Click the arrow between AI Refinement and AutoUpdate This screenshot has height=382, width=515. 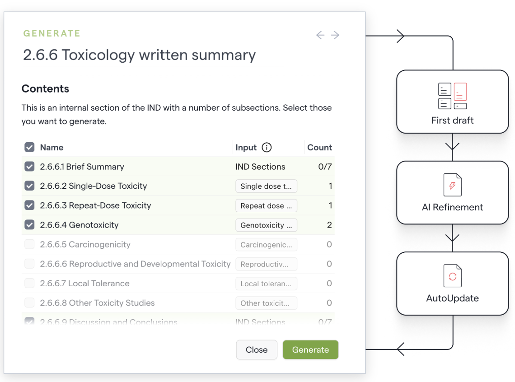coord(452,238)
